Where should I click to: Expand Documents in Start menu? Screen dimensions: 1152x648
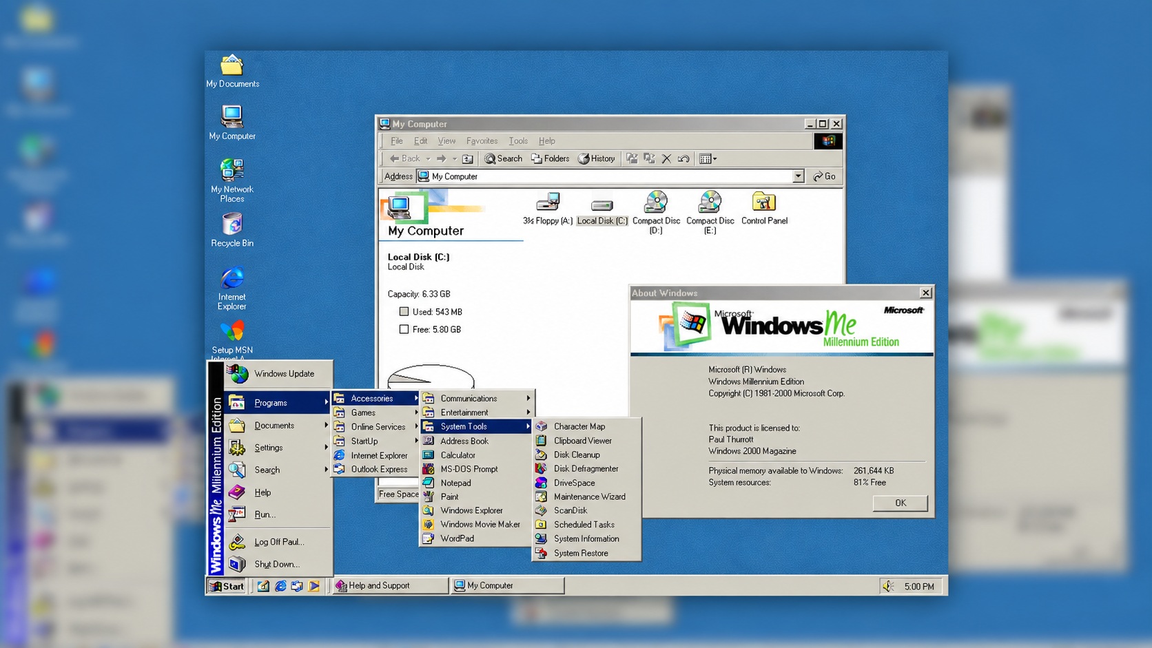click(279, 426)
